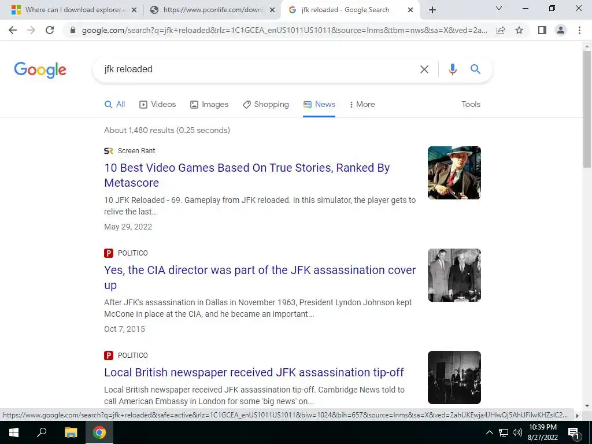Open network status tray icon
Image resolution: width=592 pixels, height=444 pixels.
[504, 432]
